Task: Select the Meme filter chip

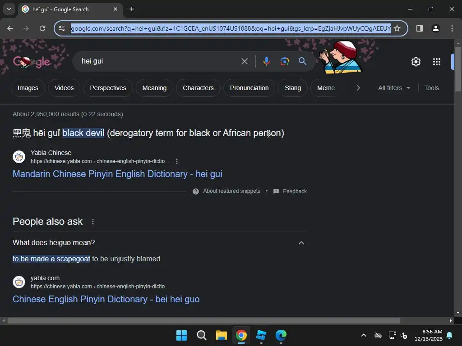Action: (326, 88)
